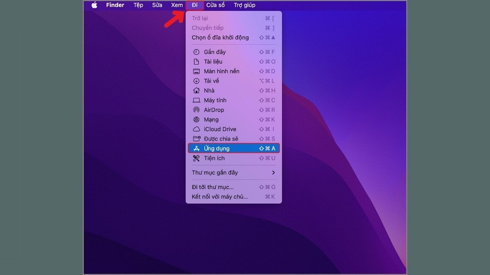
Task: Select the iCloud Drive cloud icon
Action: [x=196, y=129]
